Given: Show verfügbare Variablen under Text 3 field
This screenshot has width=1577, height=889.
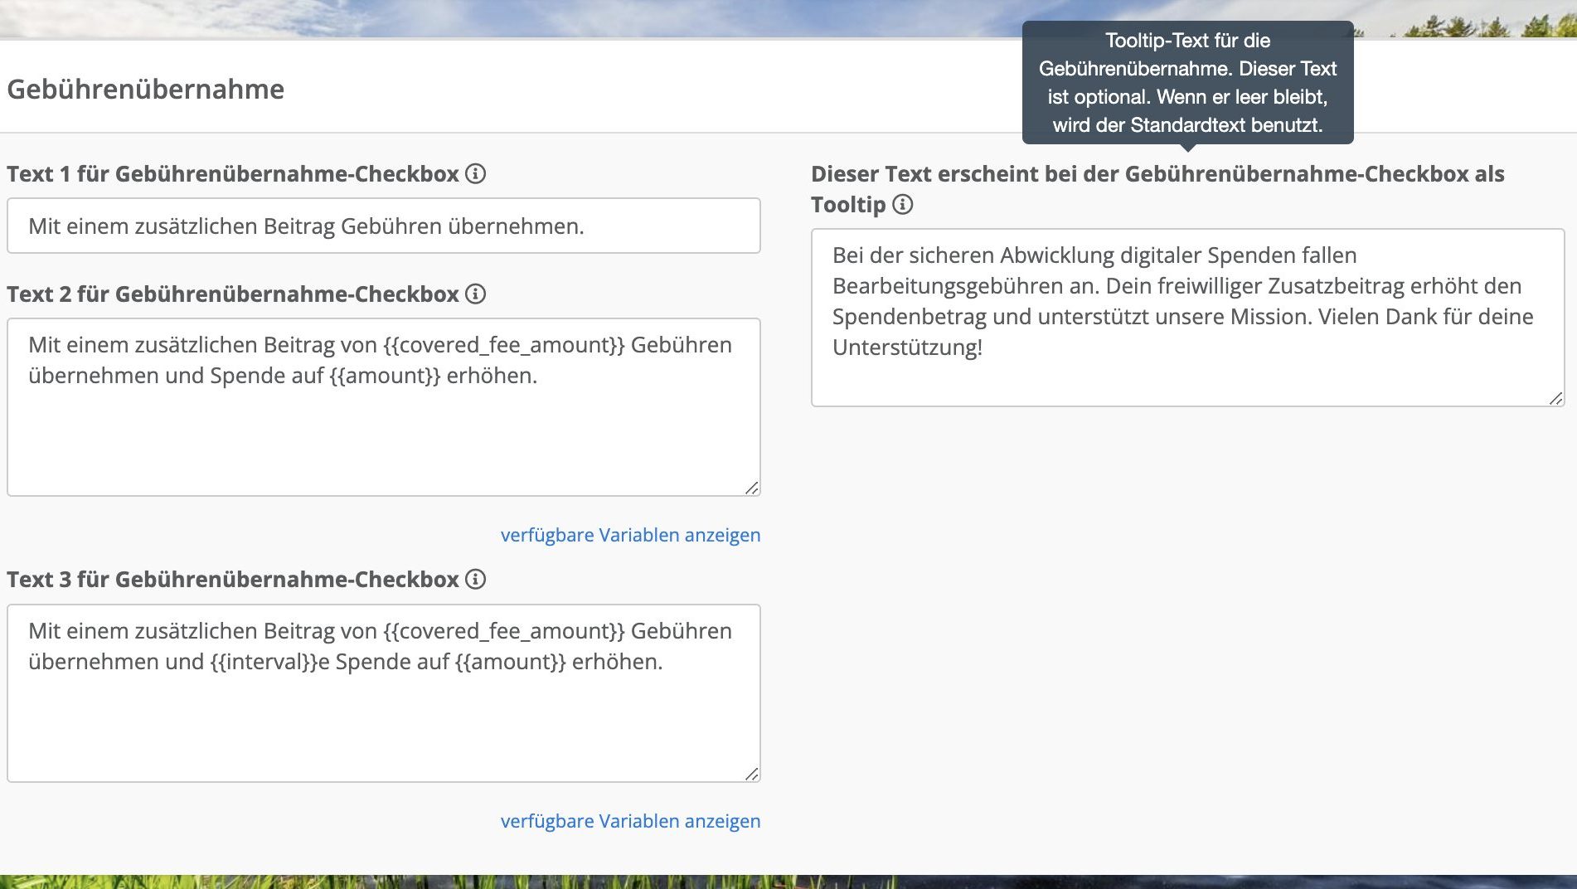Looking at the screenshot, I should coord(630,821).
